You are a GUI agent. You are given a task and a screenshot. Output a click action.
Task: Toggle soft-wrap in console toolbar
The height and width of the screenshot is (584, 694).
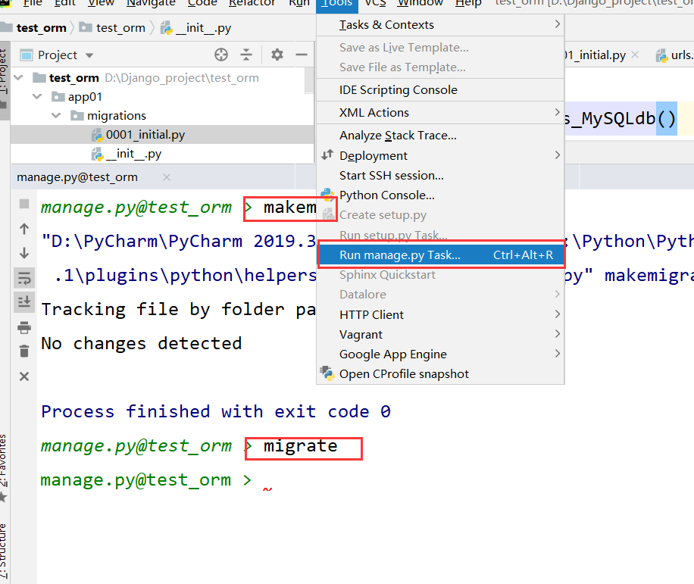[x=24, y=278]
